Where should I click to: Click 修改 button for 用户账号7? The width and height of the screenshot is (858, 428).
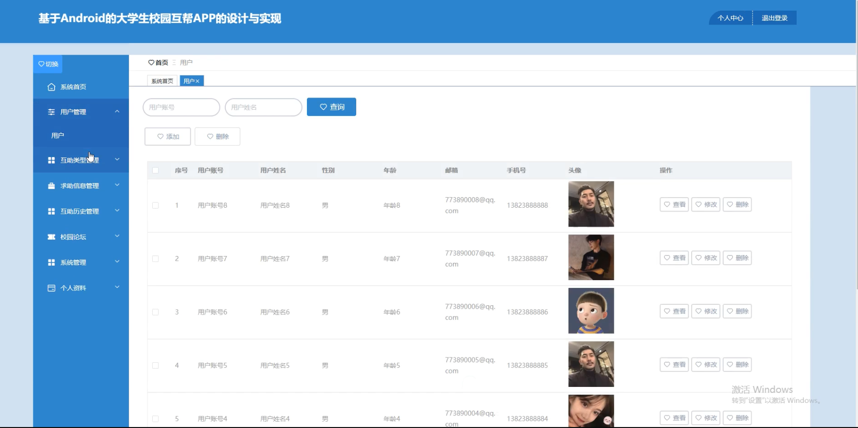pyautogui.click(x=706, y=258)
